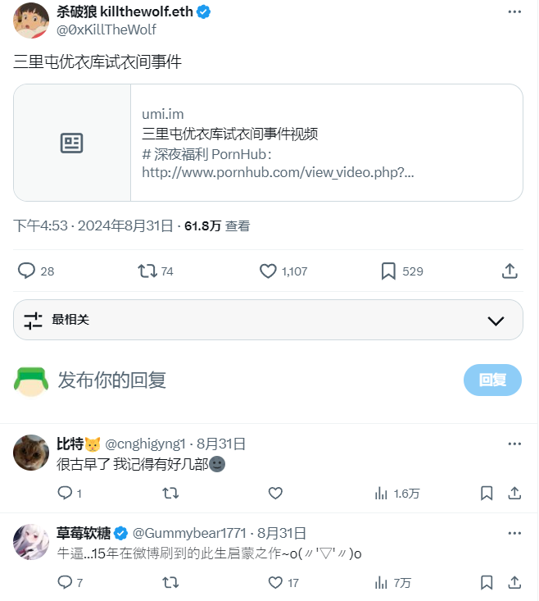Click the 回复 submit button

(492, 380)
